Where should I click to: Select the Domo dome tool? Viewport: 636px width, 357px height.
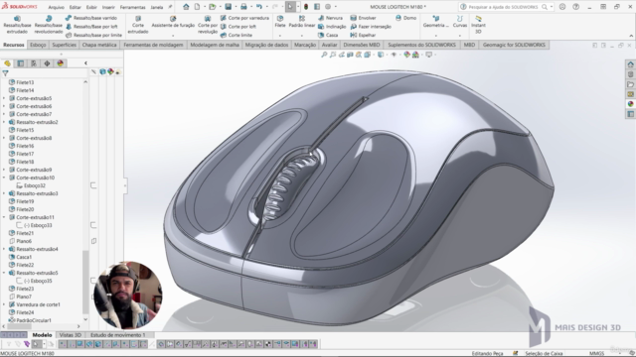point(405,18)
